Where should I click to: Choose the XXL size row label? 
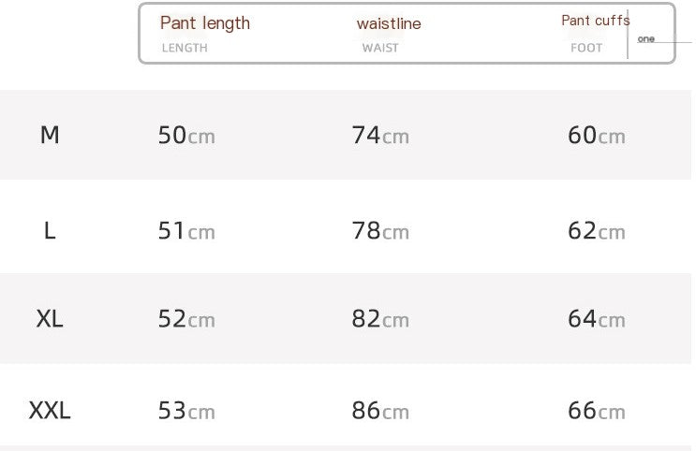(x=50, y=410)
